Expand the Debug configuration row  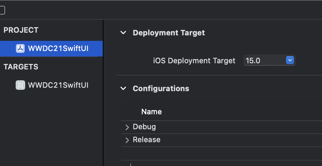click(127, 127)
